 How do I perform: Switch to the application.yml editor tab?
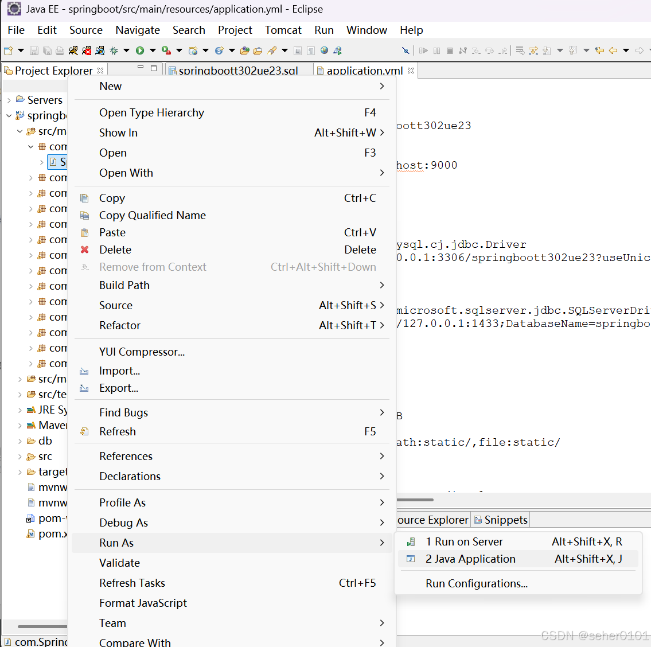[x=365, y=70]
